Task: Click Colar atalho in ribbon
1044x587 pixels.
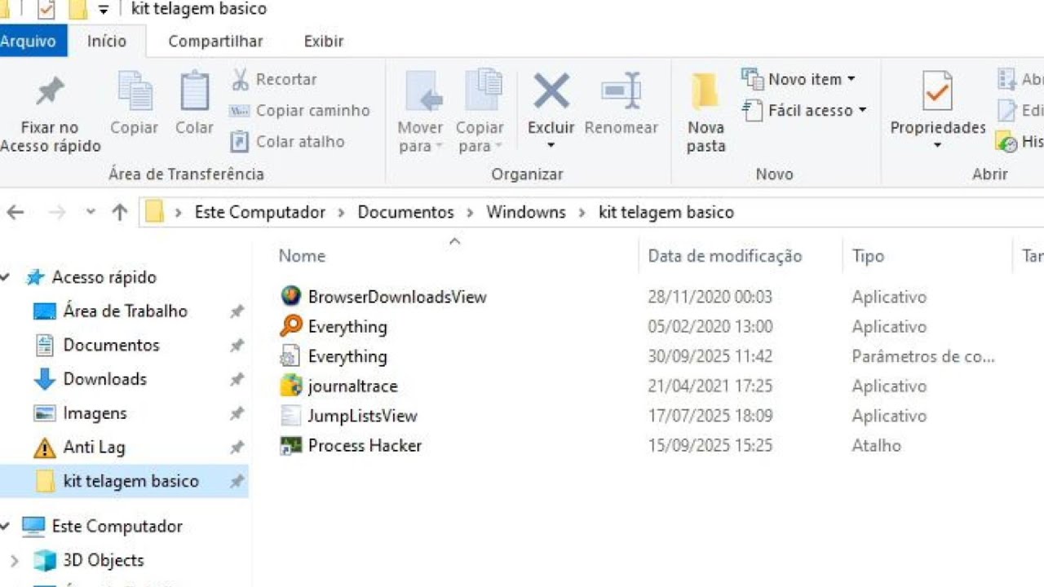Action: coord(288,141)
